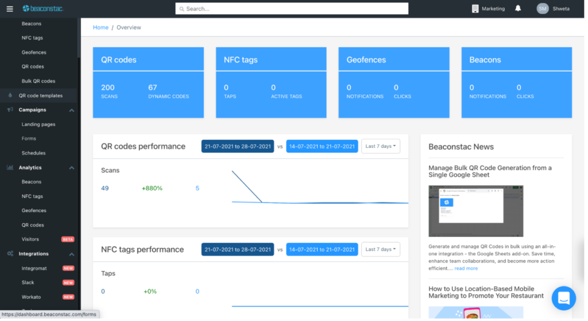This screenshot has height=321, width=588.
Task: Select NFC tags 21-07-2021 to 28-07-2021 range
Action: [x=238, y=250]
